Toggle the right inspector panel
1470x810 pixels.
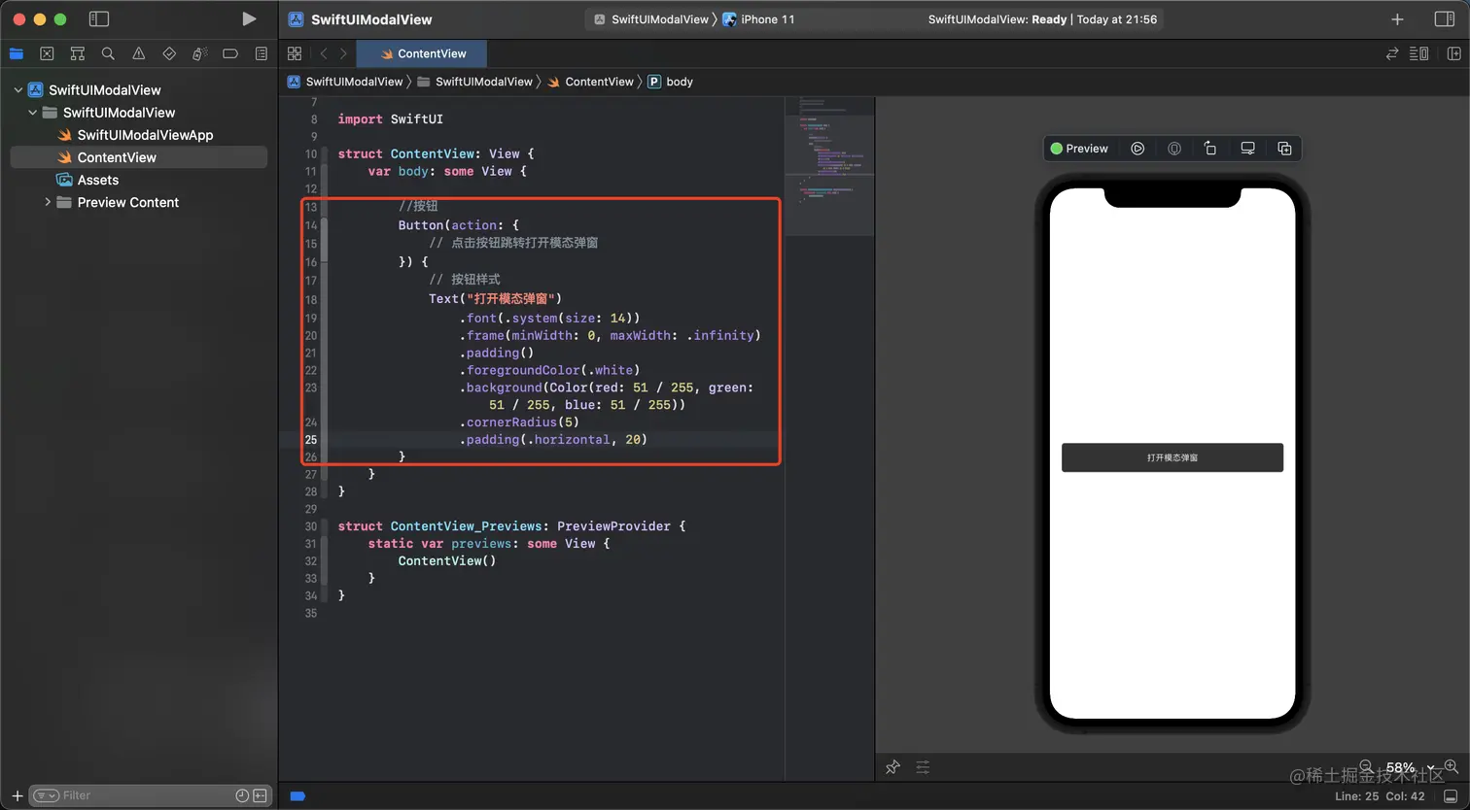pyautogui.click(x=1444, y=19)
